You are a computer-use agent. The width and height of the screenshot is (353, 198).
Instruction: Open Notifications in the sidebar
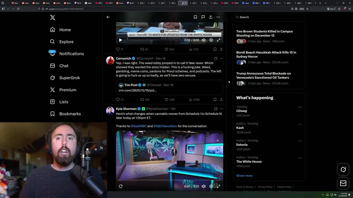point(67,54)
